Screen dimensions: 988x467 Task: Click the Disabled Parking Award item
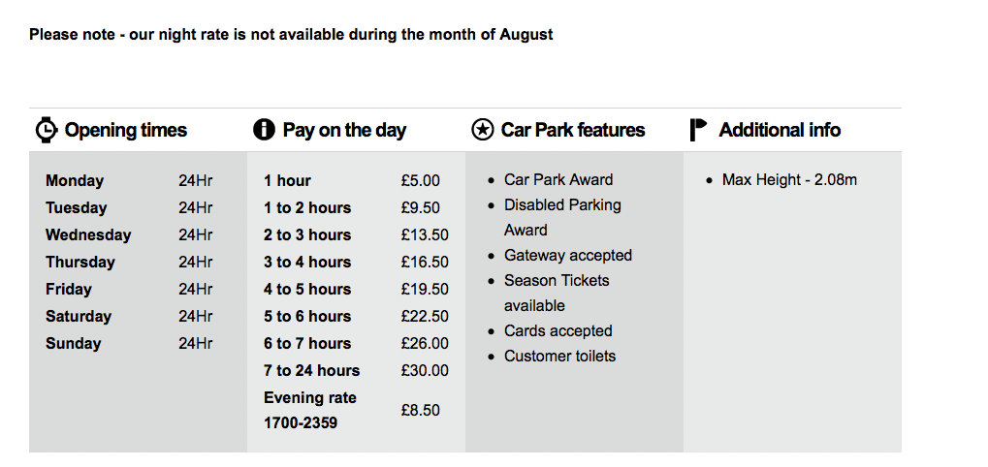(x=562, y=217)
